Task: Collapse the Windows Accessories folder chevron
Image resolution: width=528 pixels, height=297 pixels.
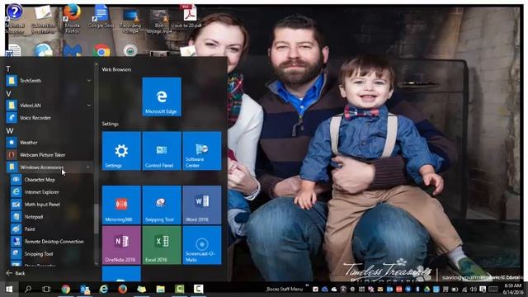Action: 88,167
